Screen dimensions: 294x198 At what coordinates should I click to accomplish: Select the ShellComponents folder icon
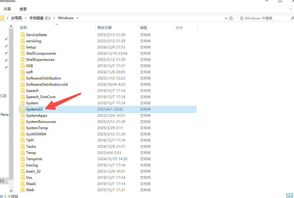[23, 53]
